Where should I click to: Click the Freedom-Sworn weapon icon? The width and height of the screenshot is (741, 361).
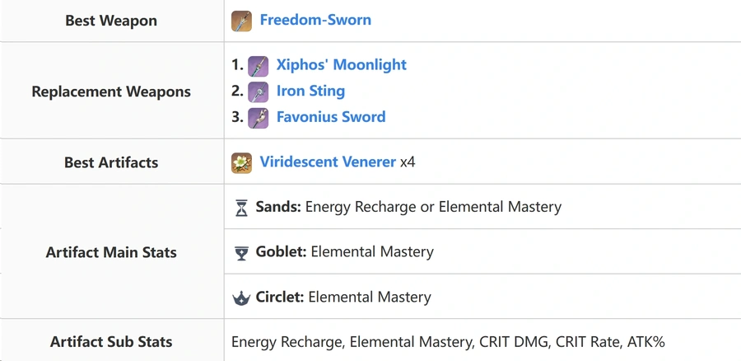pos(241,21)
